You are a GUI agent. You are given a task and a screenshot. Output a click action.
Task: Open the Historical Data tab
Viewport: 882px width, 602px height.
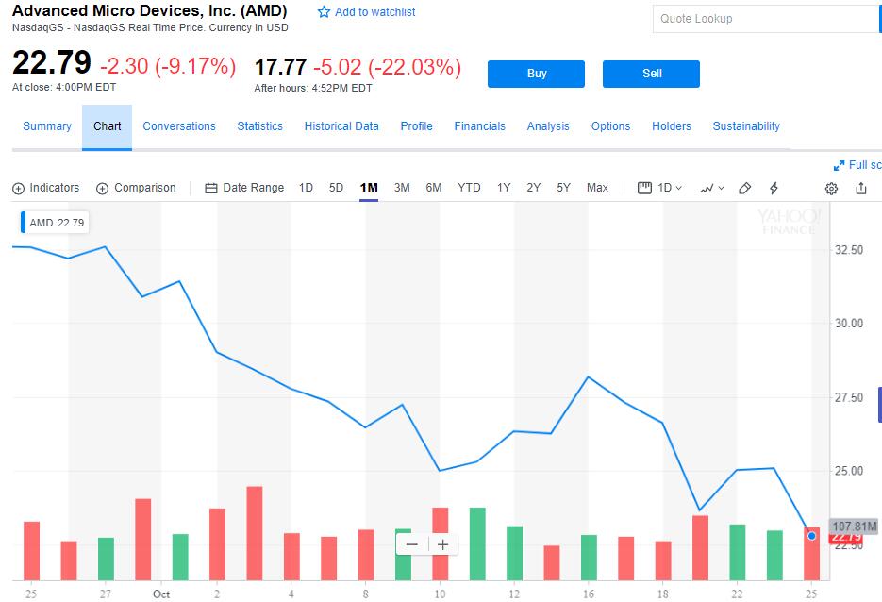pyautogui.click(x=341, y=126)
